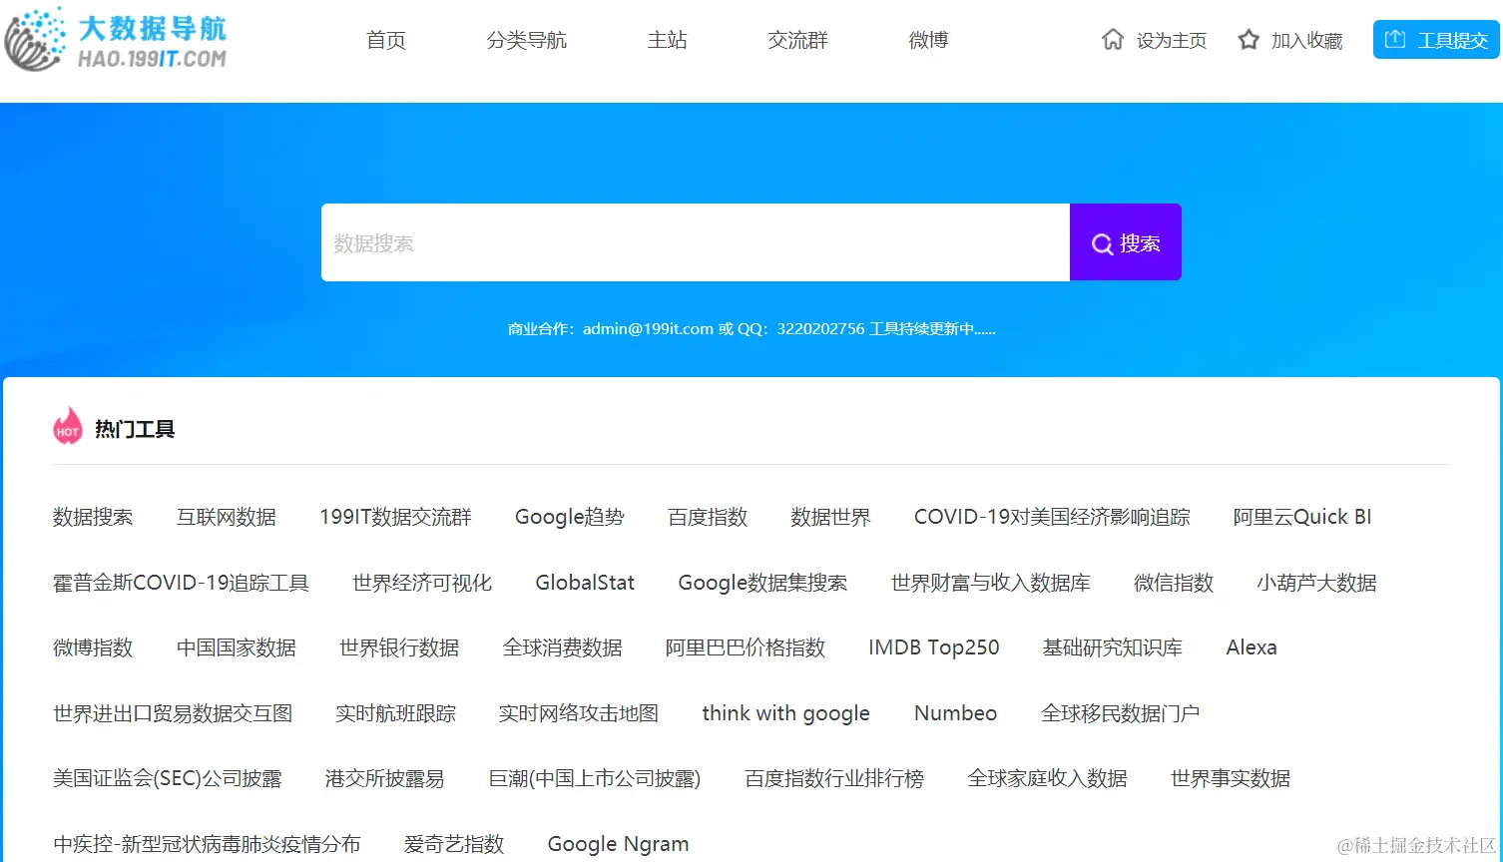Open 美国证监会(SEC)公司披露 link
This screenshot has width=1503, height=862.
click(168, 778)
